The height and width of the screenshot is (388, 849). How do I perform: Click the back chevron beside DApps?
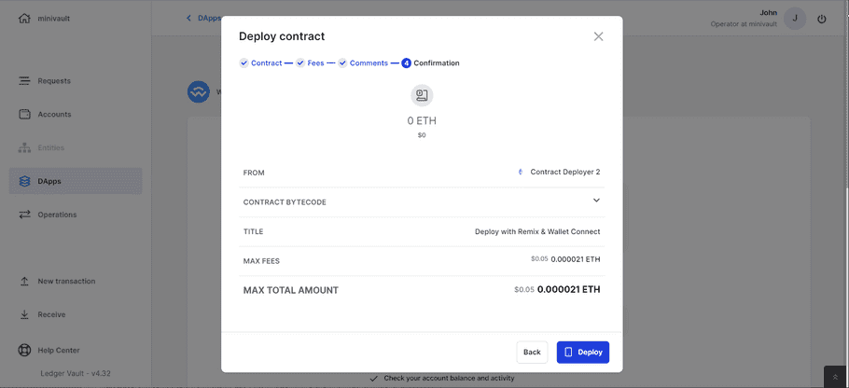188,19
